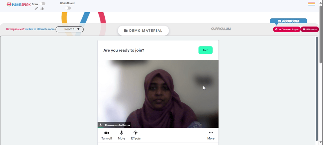This screenshot has height=145, width=323.
Task: Select the pencil draw tool
Action: (x=36, y=9)
